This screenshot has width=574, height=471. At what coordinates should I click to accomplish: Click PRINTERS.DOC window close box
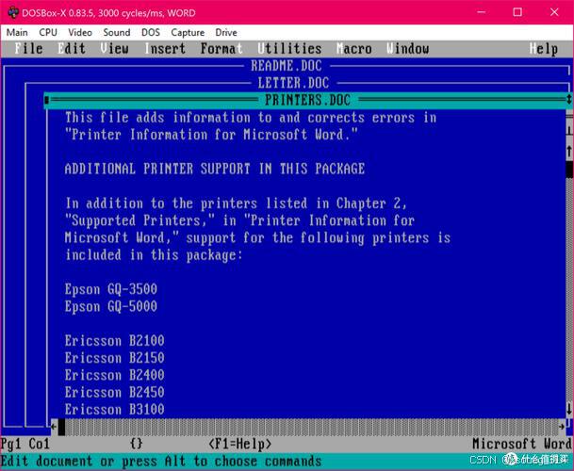(46, 100)
